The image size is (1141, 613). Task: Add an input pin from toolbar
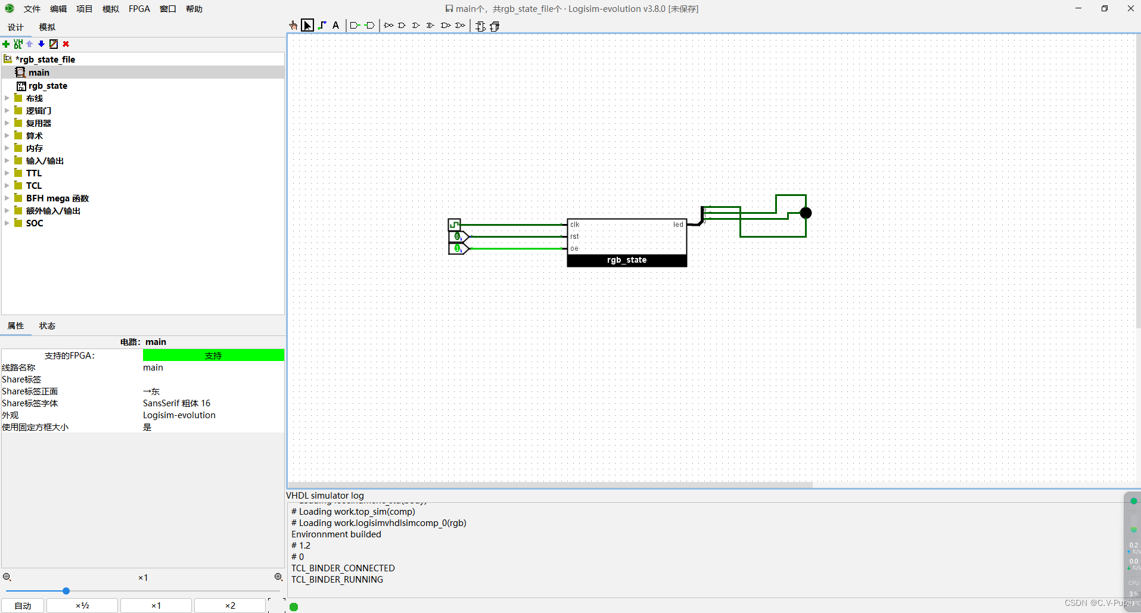click(355, 26)
